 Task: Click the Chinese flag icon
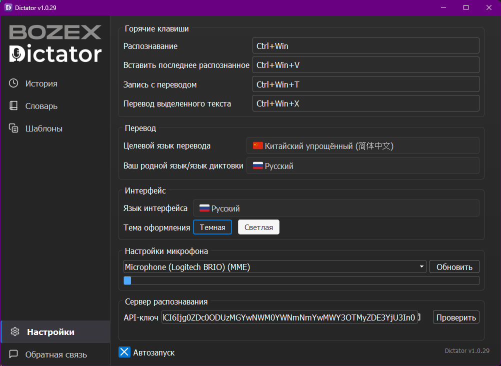pos(258,146)
